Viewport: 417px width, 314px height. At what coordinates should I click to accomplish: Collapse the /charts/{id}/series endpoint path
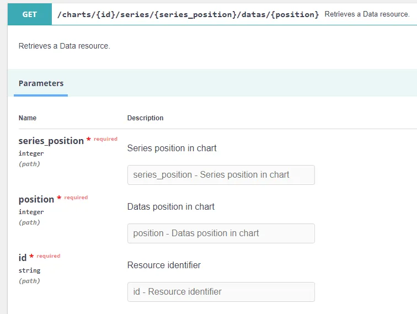[x=188, y=14]
